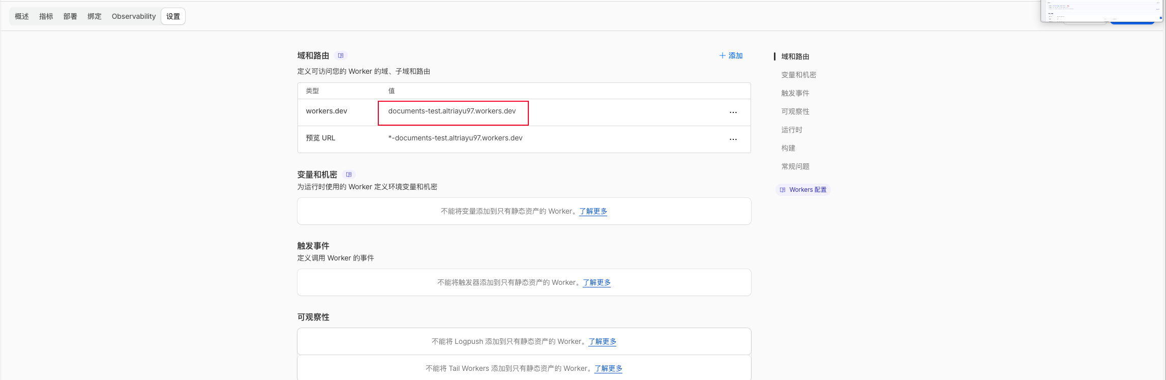This screenshot has width=1166, height=380.
Task: Click 了解更多 link for Logpush notice
Action: coord(602,341)
